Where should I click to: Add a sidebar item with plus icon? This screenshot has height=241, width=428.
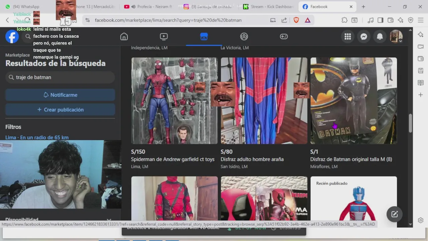421,95
